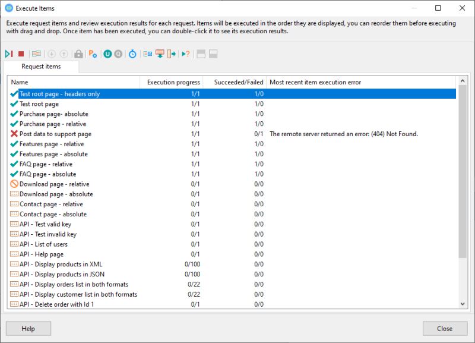Select 'Features page - absolute' row
Viewport: 475px width, 343px height.
pyautogui.click(x=232, y=154)
